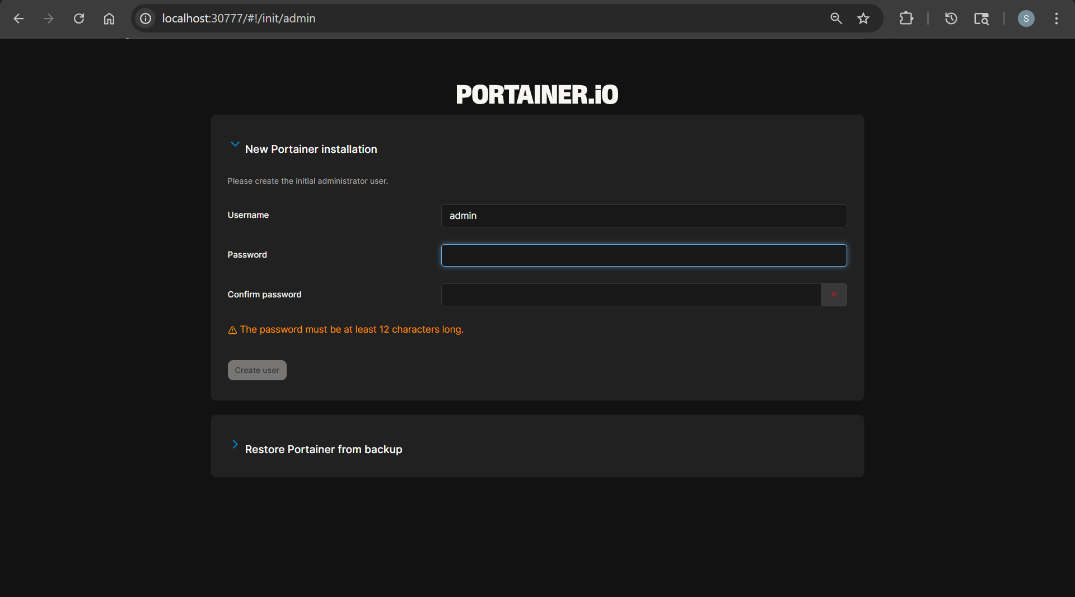
Task: Focus the Password input field
Action: pos(644,255)
